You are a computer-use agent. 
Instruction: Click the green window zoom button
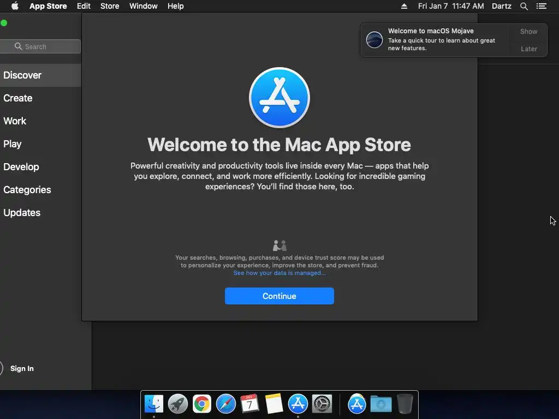coord(4,23)
